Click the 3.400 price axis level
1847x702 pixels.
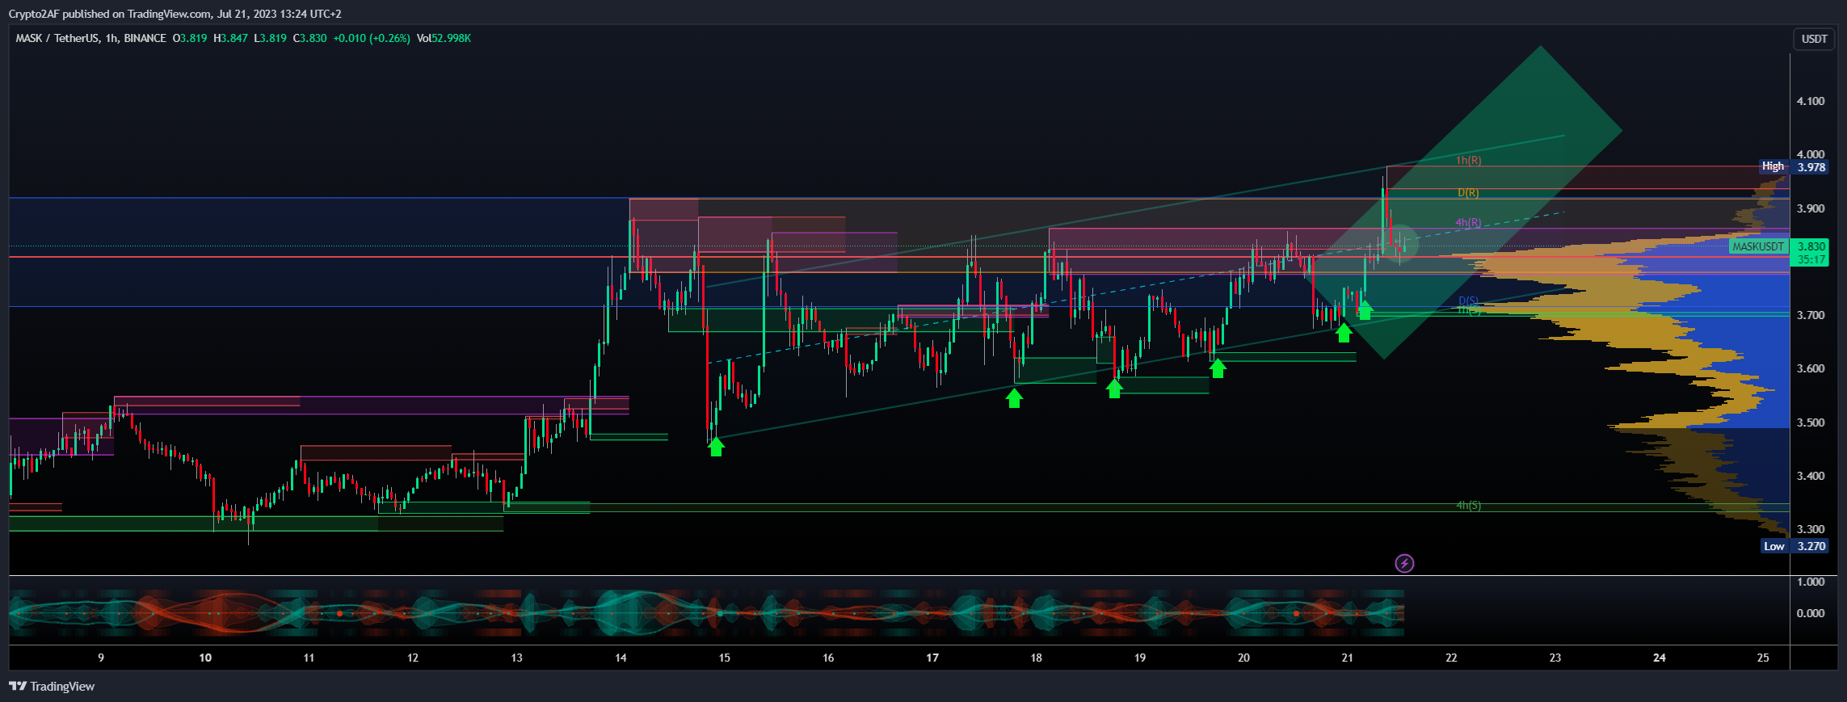tap(1811, 476)
